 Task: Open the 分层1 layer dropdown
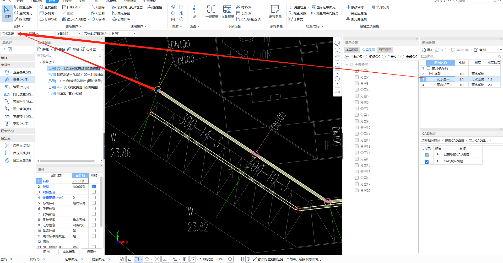point(123,33)
